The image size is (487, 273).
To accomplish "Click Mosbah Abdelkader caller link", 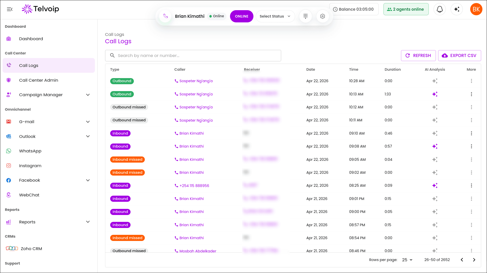I will [195, 251].
